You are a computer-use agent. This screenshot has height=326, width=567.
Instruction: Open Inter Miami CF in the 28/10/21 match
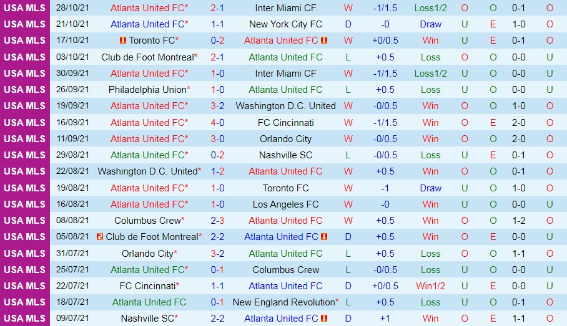point(285,8)
